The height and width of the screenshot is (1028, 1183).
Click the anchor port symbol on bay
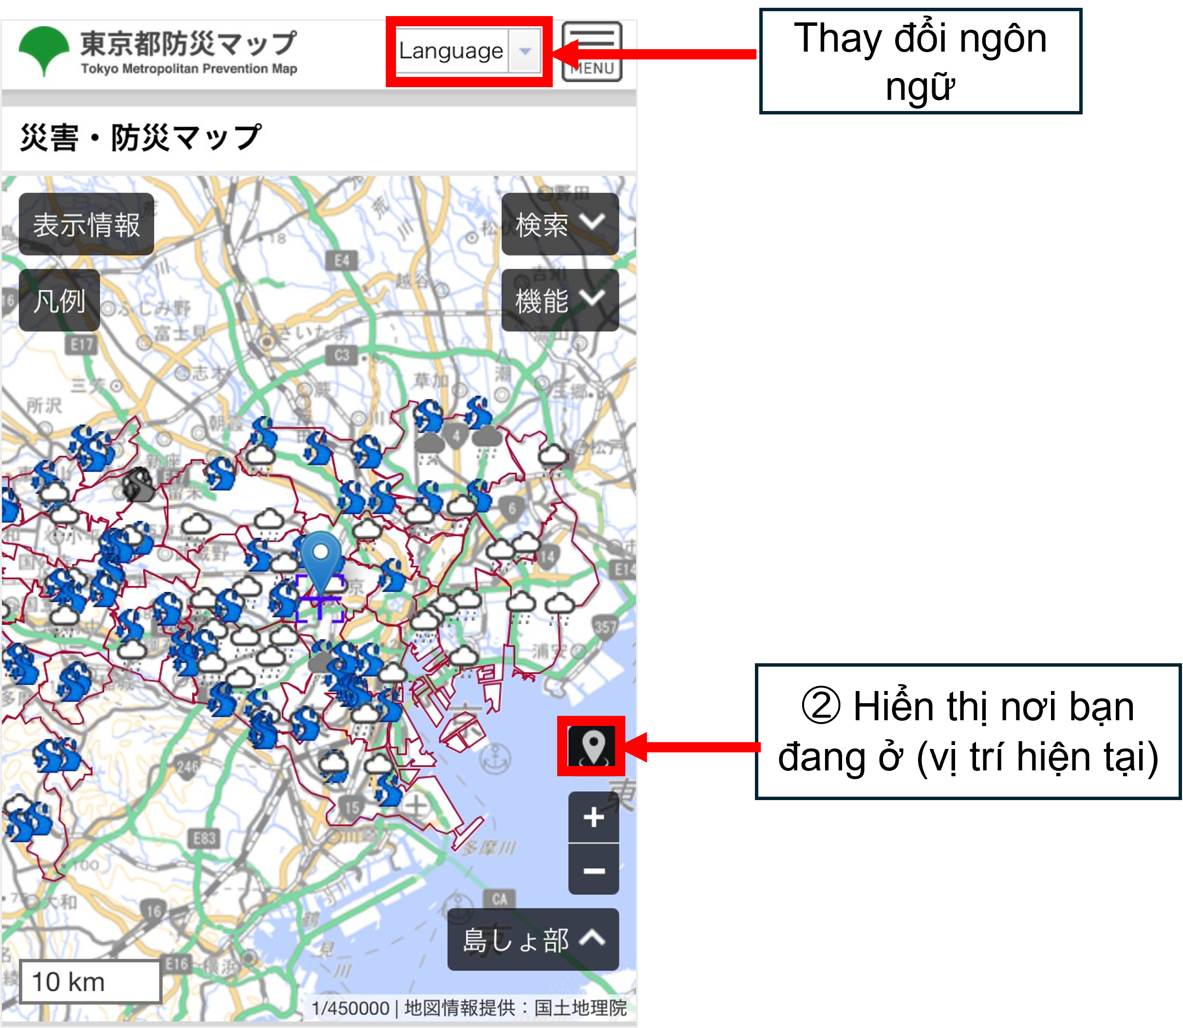click(x=494, y=758)
